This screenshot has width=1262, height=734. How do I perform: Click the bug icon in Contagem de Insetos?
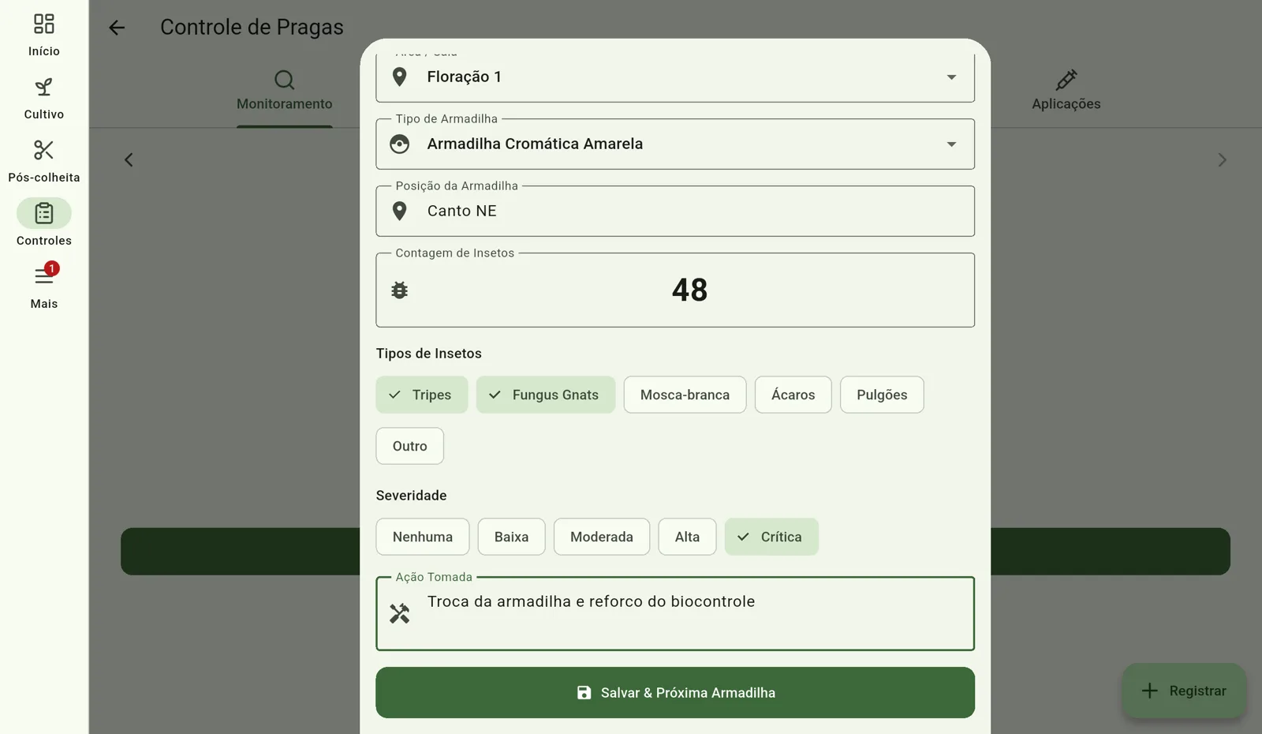coord(400,290)
